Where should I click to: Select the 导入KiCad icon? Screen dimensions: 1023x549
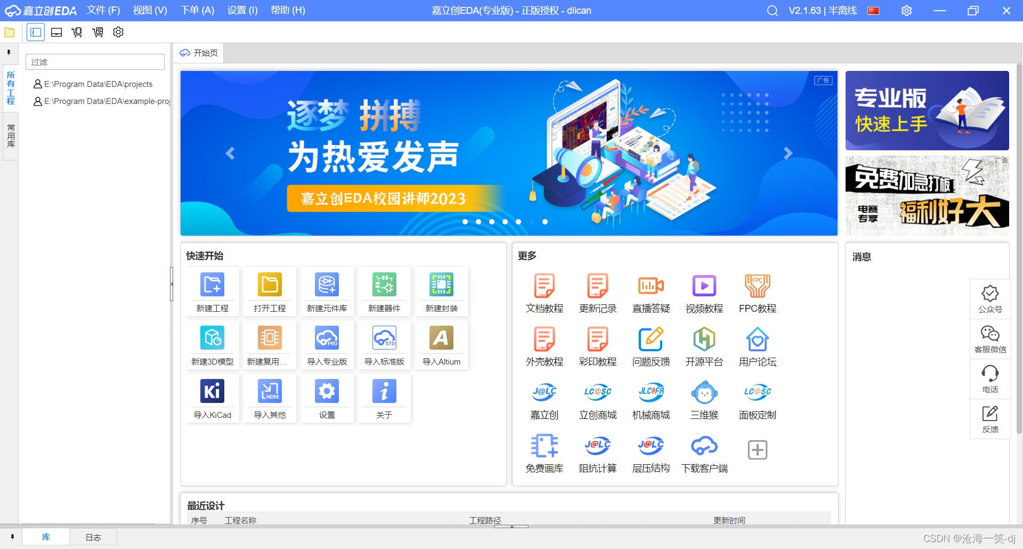pos(212,391)
